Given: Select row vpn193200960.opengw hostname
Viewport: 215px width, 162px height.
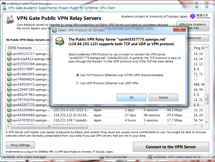Looking at the screenshot, I should pos(31,110).
